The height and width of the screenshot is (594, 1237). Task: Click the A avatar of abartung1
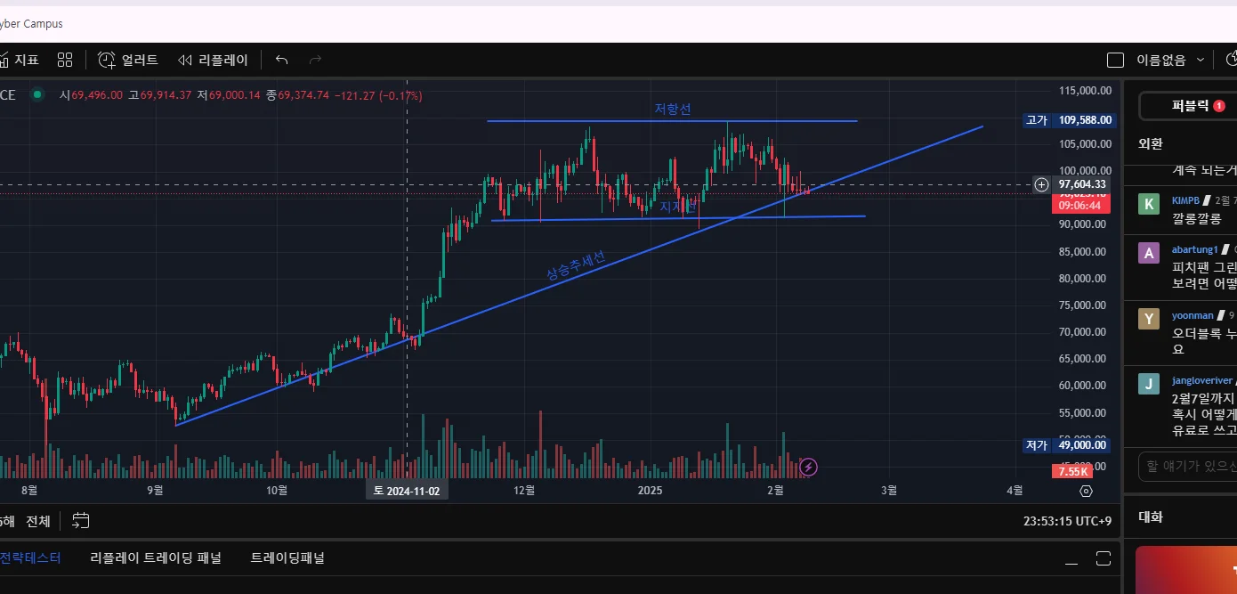click(1149, 253)
